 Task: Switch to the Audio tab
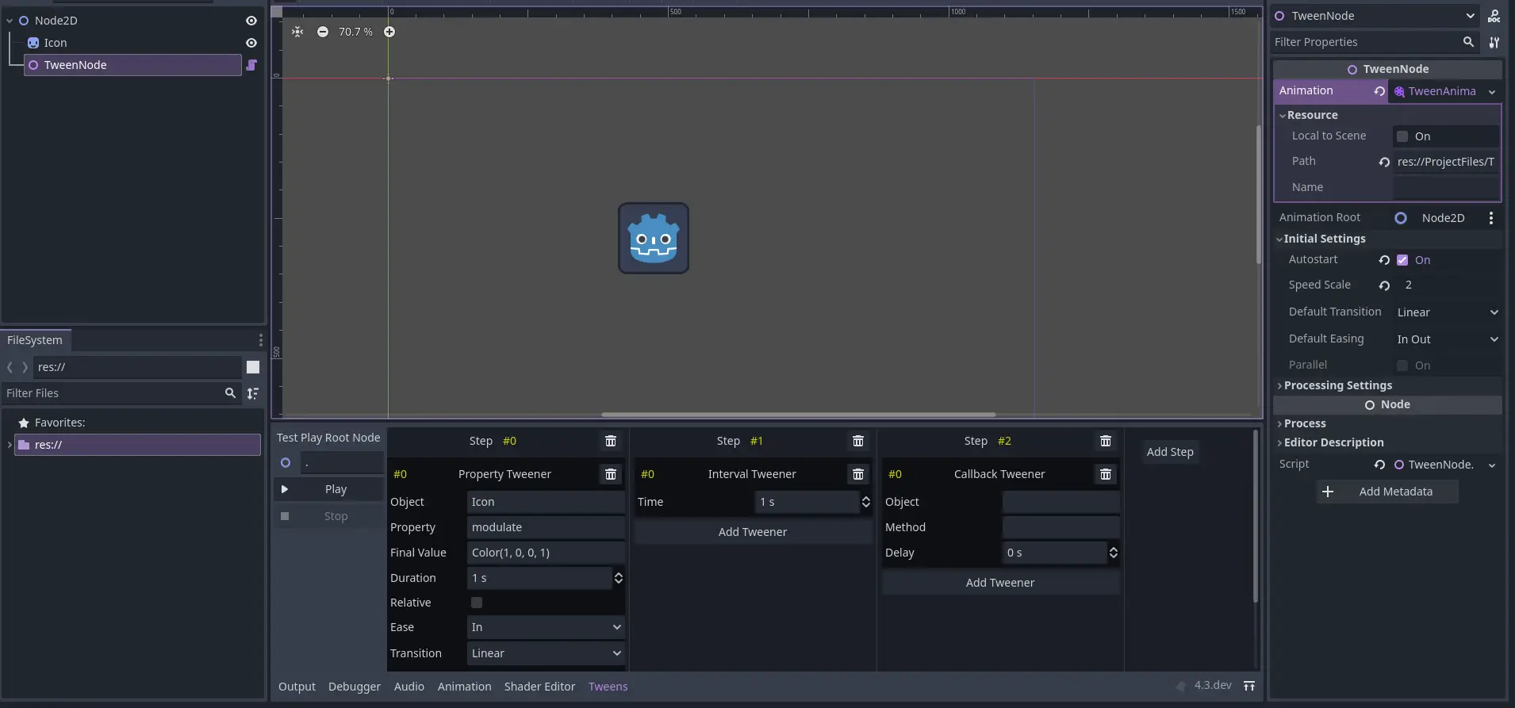click(409, 687)
